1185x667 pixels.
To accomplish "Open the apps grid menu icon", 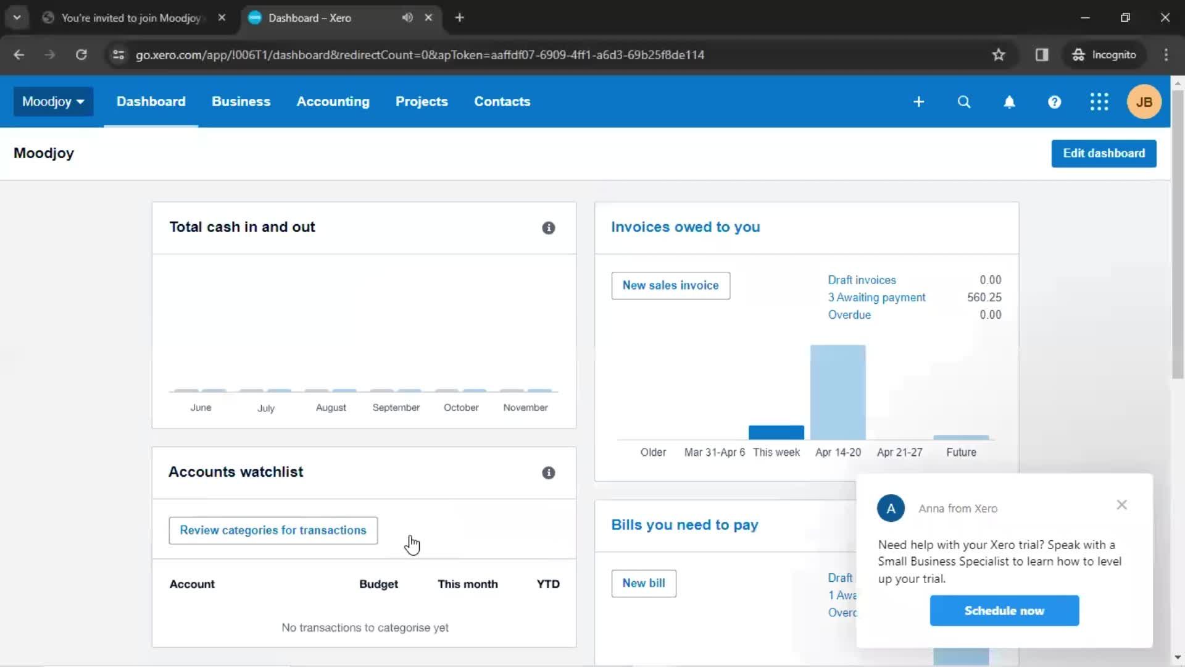I will click(1099, 102).
